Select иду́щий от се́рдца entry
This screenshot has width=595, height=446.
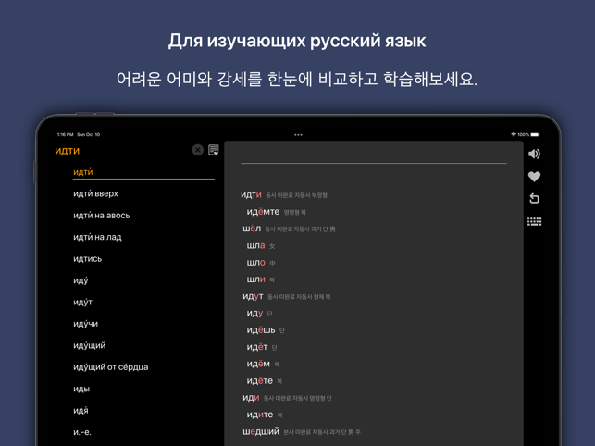pyautogui.click(x=110, y=367)
